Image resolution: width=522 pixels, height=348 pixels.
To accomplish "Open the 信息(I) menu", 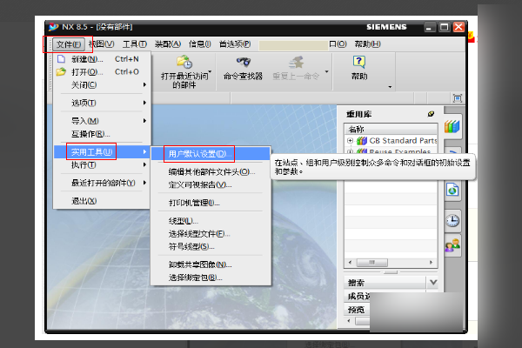I will click(200, 44).
